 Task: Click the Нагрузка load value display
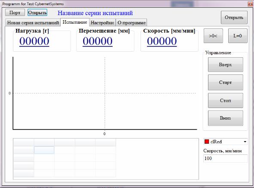34,41
